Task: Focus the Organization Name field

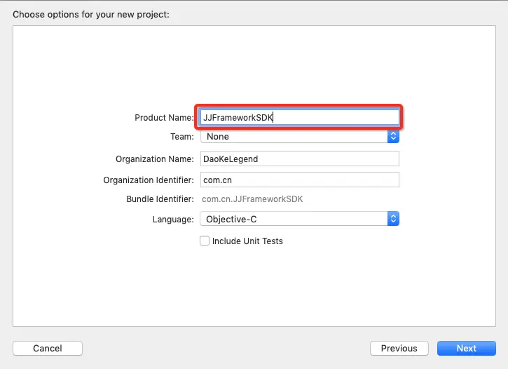Action: coord(299,159)
